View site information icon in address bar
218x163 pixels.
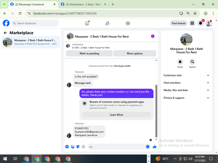click(29, 13)
